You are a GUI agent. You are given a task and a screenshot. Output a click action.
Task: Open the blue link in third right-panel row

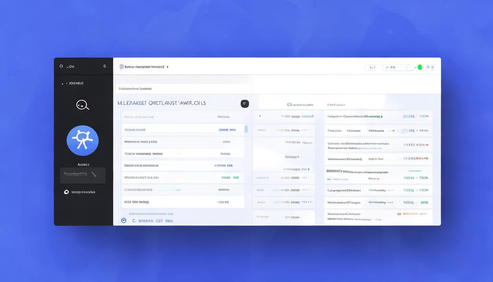(x=370, y=148)
